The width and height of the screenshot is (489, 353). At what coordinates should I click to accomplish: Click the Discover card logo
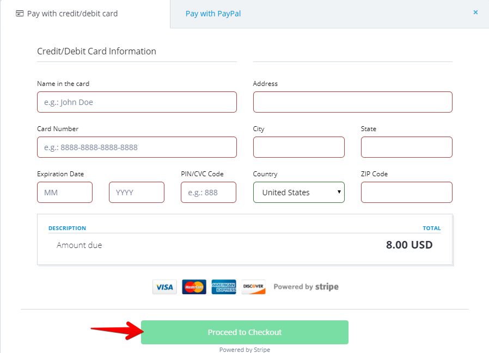click(x=253, y=287)
